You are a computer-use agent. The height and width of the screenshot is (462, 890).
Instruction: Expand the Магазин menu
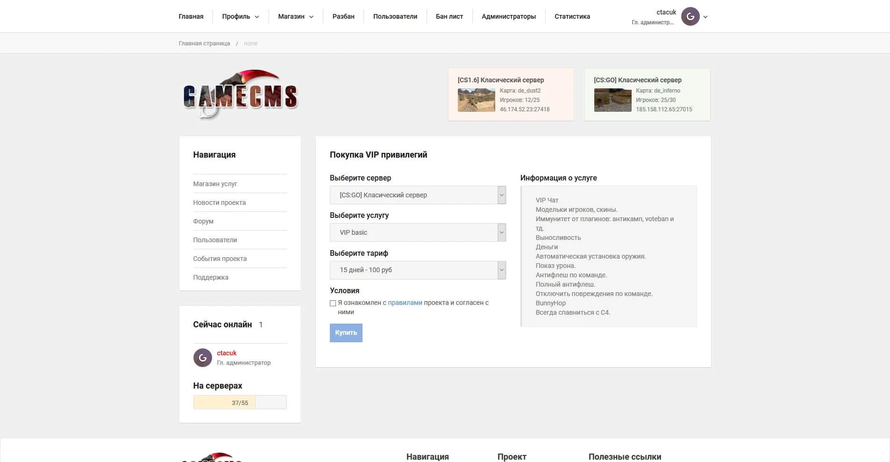[295, 16]
